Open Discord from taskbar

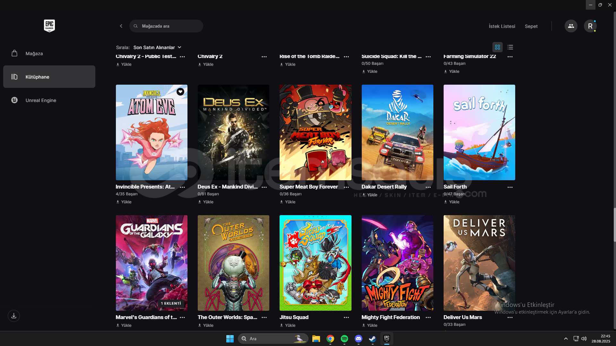(359, 339)
